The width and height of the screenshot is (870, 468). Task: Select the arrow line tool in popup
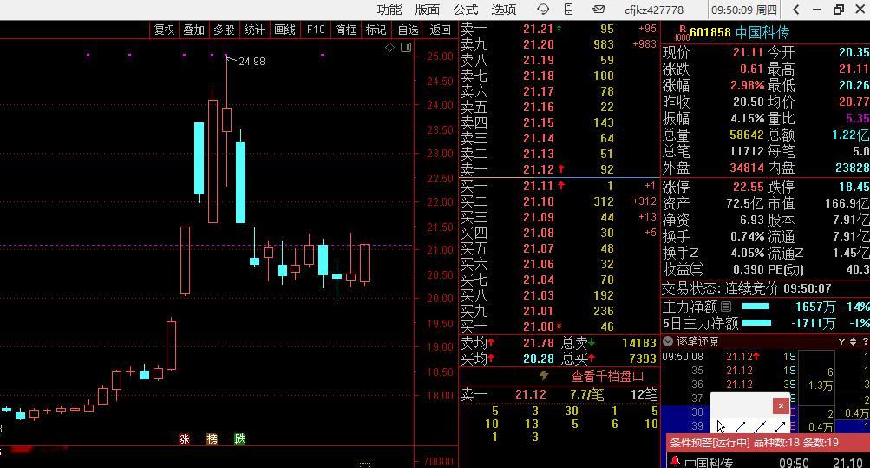point(780,426)
